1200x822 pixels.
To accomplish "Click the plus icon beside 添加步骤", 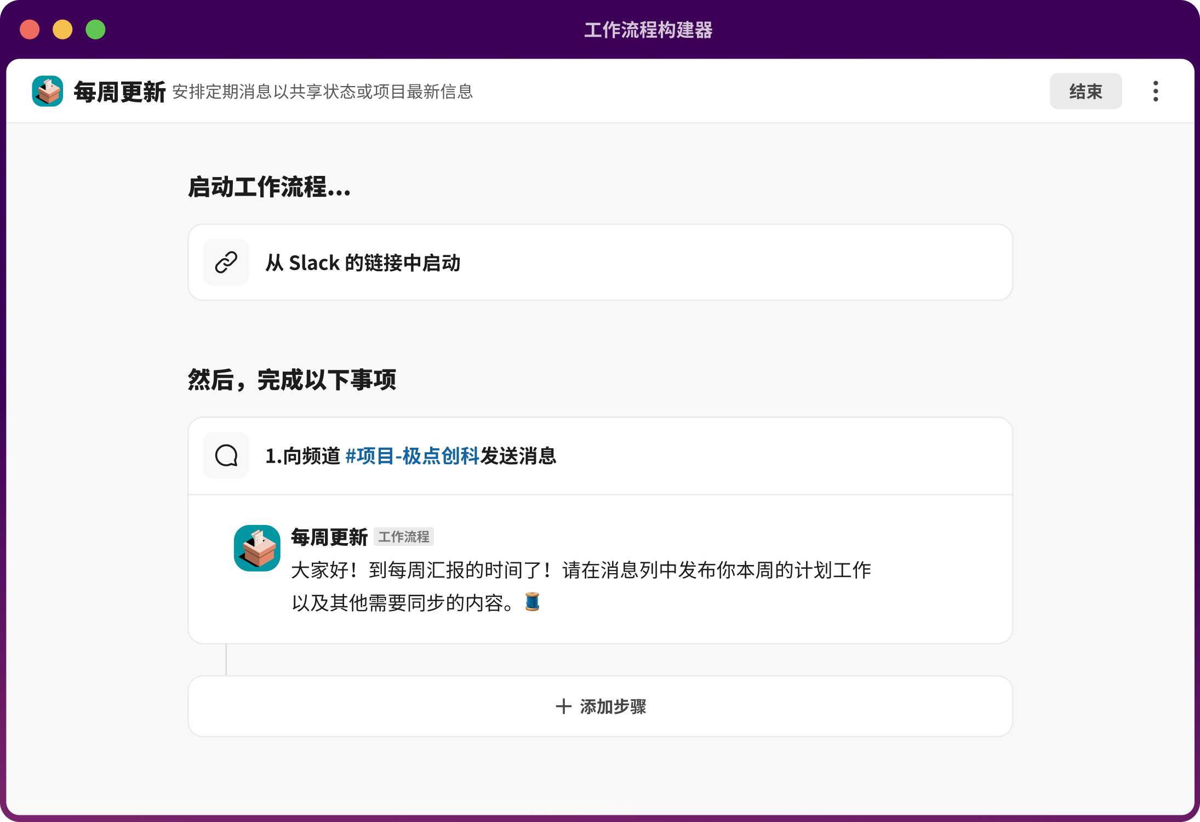I will pyautogui.click(x=563, y=707).
